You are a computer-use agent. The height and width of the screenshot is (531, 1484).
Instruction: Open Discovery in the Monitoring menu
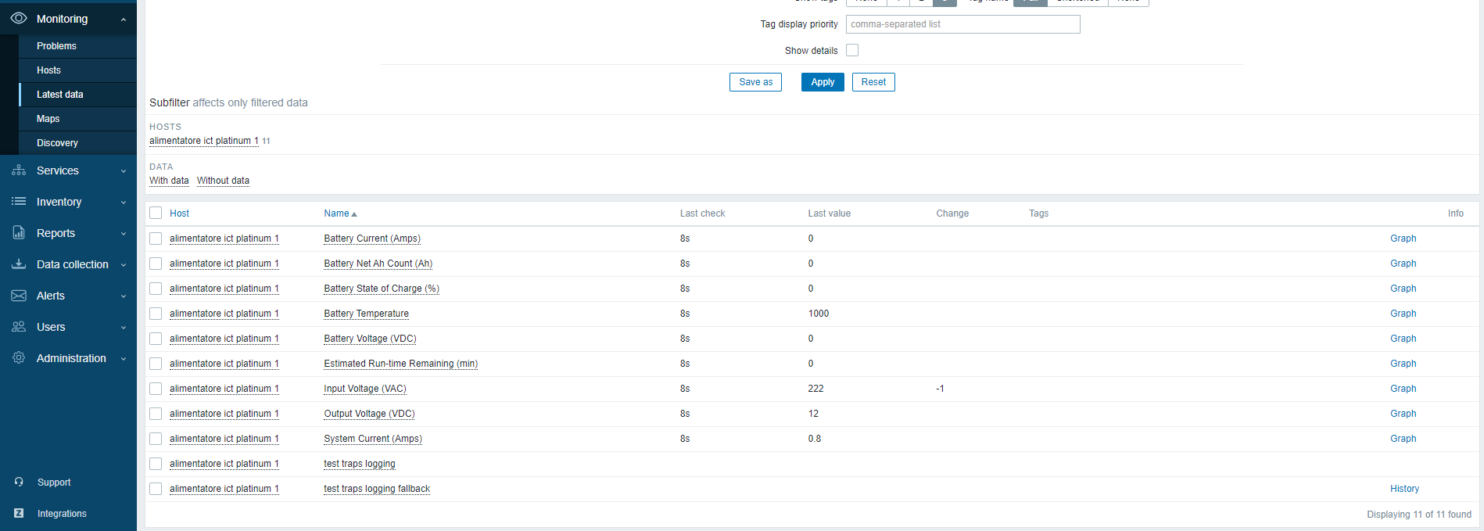(77, 143)
